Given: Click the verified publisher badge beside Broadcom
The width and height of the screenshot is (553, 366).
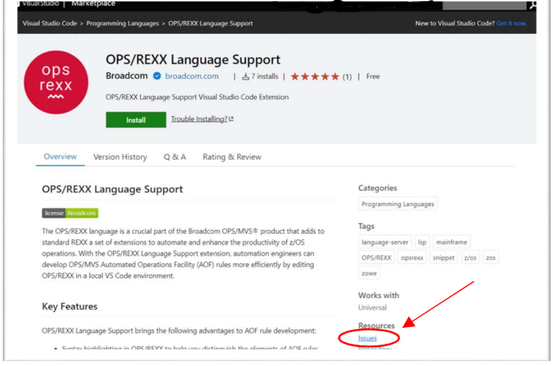Looking at the screenshot, I should [157, 76].
